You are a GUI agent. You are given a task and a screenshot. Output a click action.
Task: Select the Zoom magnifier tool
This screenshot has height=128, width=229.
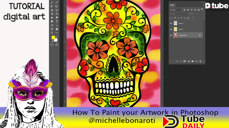[52, 33]
